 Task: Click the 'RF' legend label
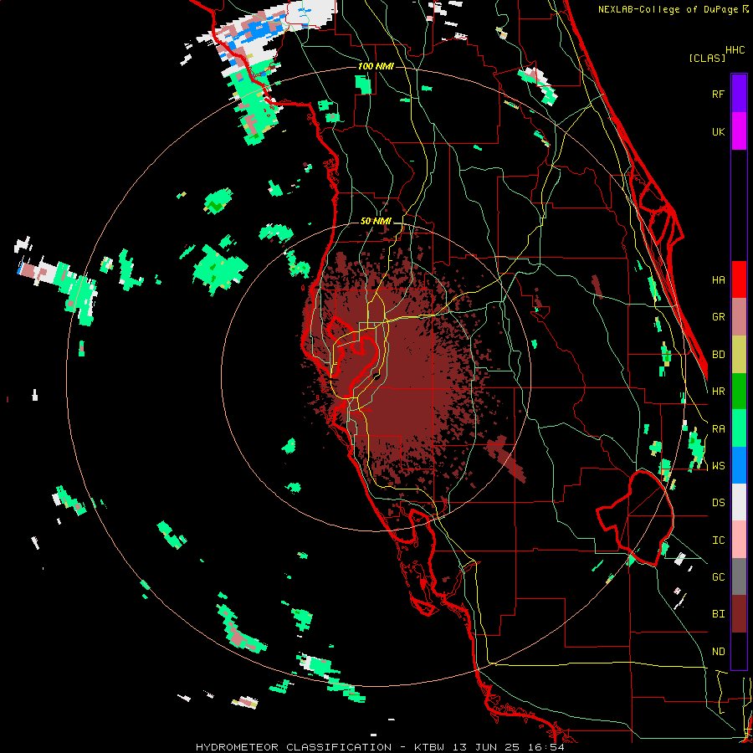[718, 94]
